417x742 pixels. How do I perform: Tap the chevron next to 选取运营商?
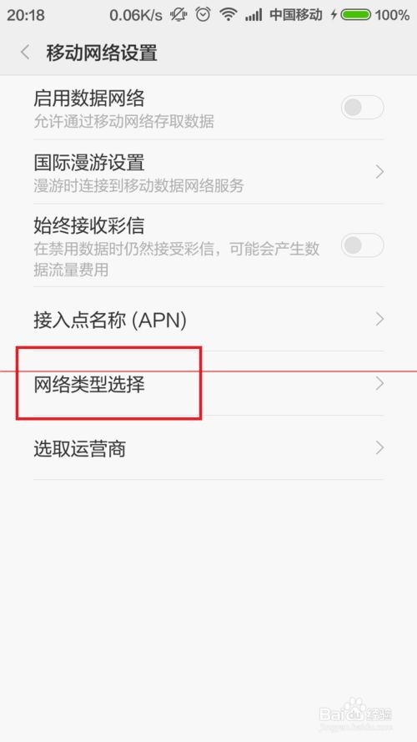pyautogui.click(x=379, y=447)
